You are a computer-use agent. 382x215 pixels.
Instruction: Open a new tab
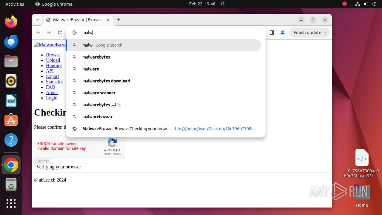119,20
